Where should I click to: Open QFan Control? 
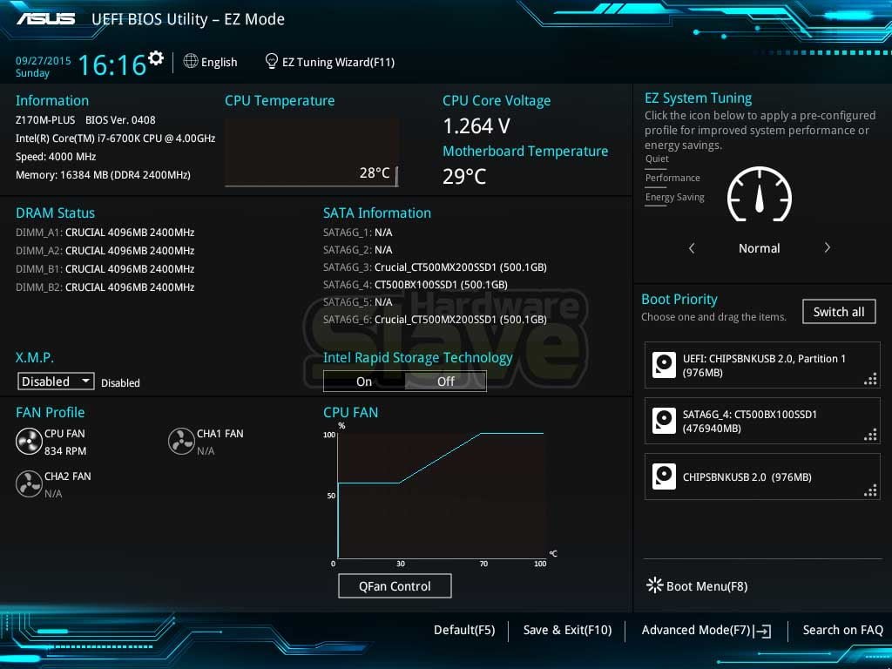click(395, 586)
